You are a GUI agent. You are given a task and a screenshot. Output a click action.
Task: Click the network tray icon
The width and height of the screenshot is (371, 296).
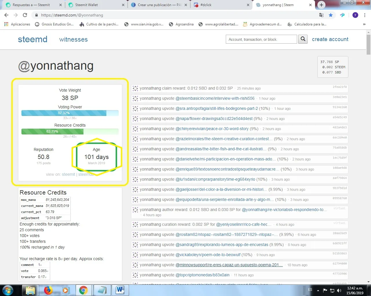(332, 290)
